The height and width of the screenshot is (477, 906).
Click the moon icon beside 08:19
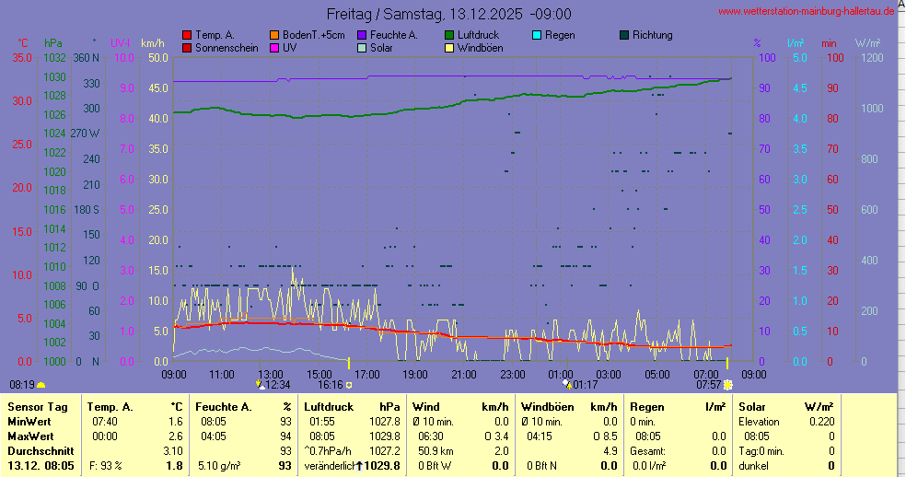41,384
